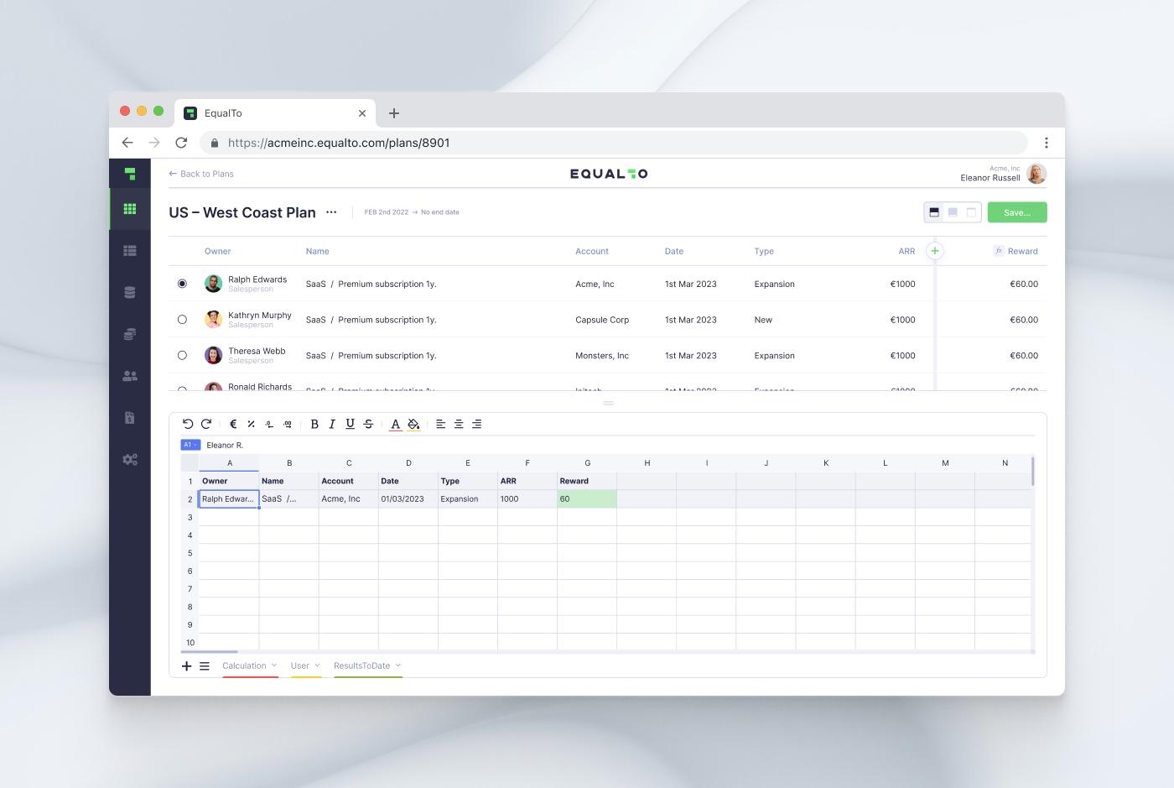Open the grid view in sidebar
Screen dimensions: 1174x788
pyautogui.click(x=130, y=209)
